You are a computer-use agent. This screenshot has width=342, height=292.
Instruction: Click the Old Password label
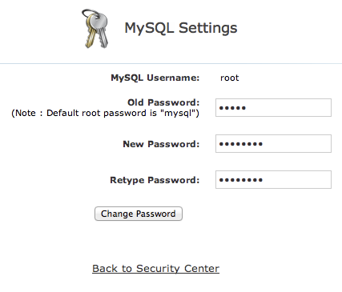[x=163, y=102]
